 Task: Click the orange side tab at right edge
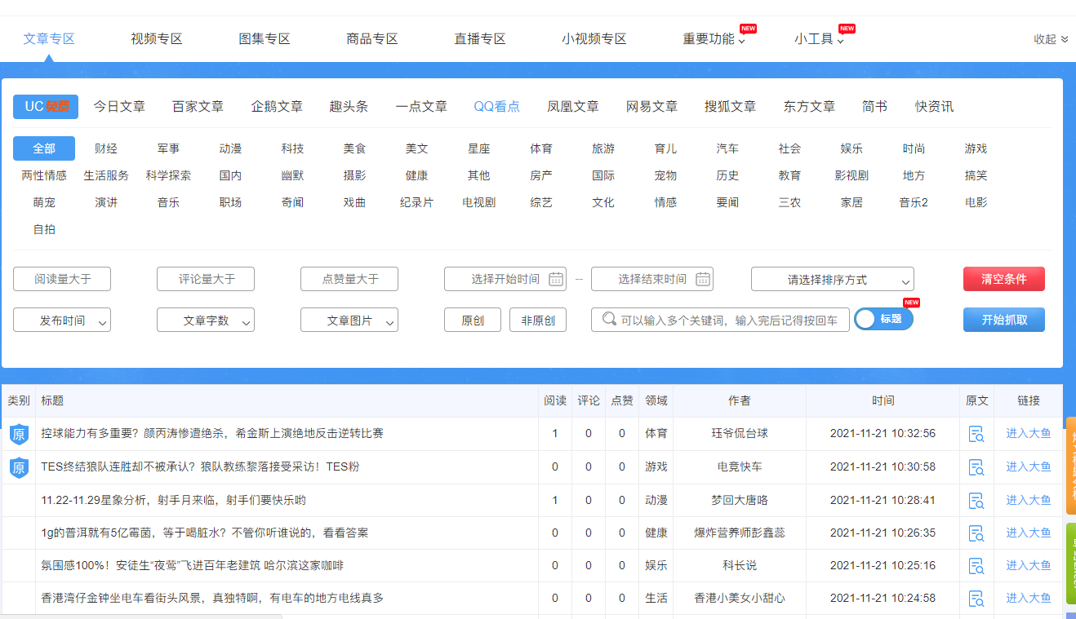[1070, 466]
